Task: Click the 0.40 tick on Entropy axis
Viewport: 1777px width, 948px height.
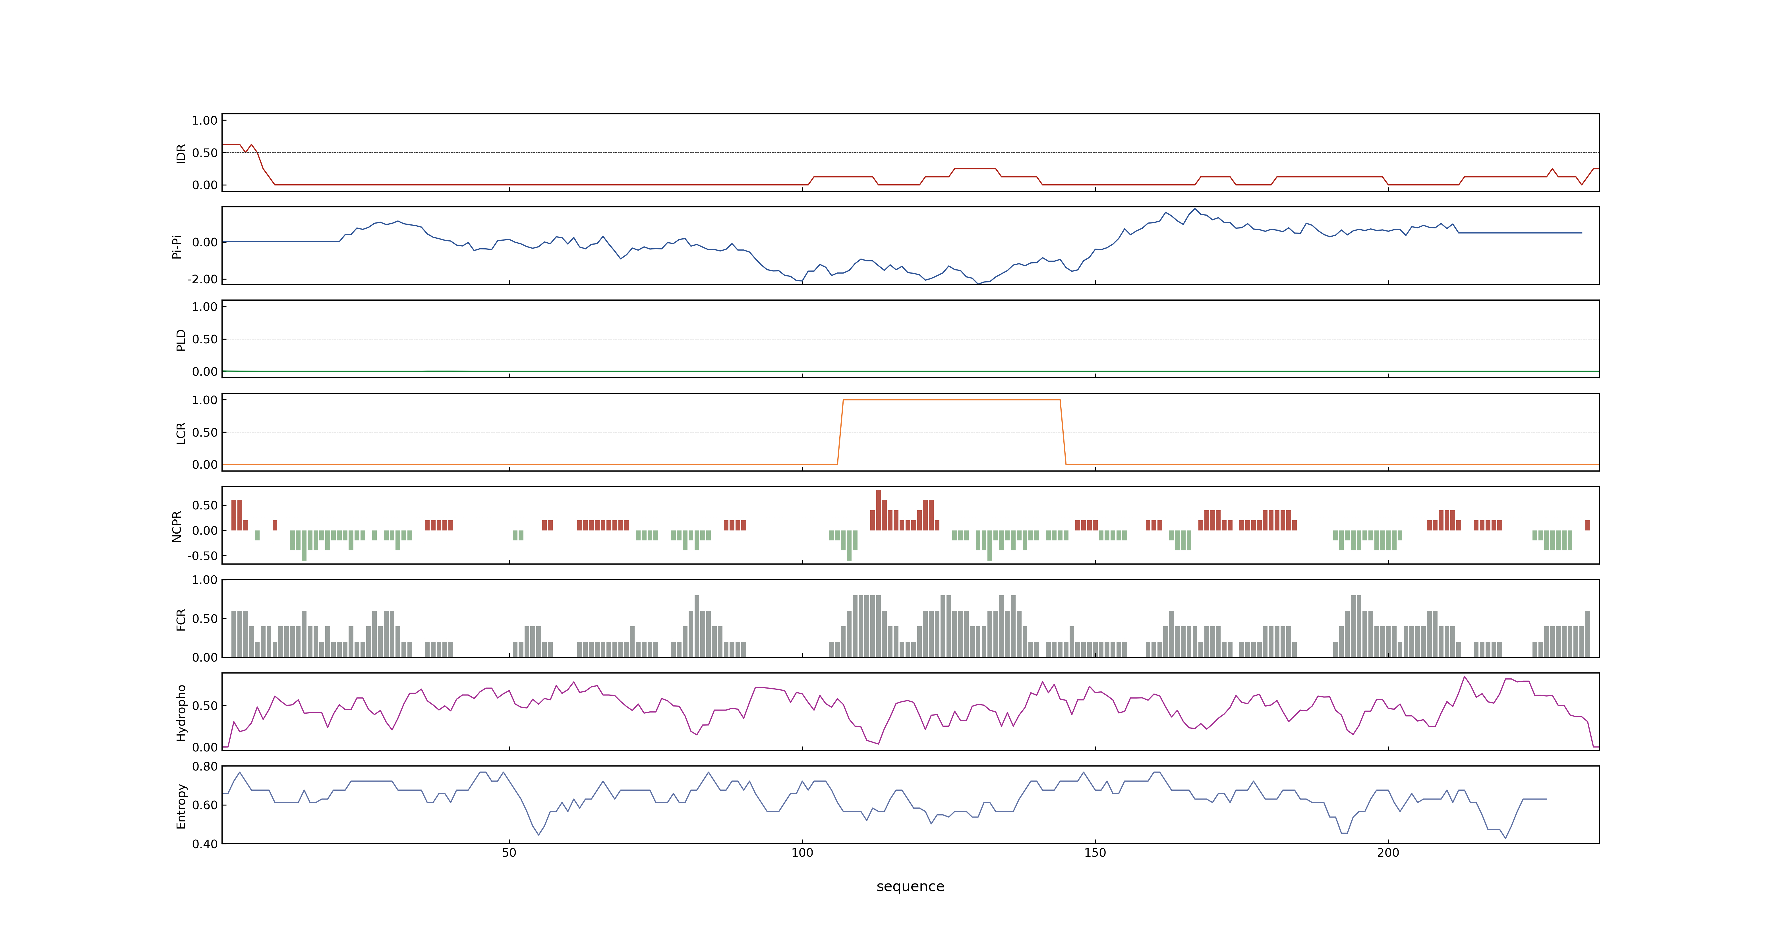Action: 205,844
